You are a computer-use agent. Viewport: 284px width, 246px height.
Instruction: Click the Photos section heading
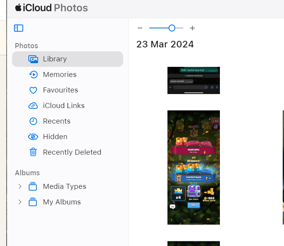[x=26, y=46]
